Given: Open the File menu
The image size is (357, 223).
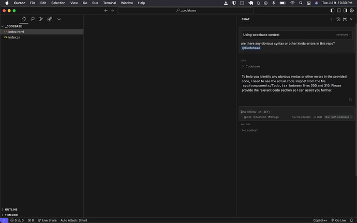Looking at the screenshot, I should [33, 3].
